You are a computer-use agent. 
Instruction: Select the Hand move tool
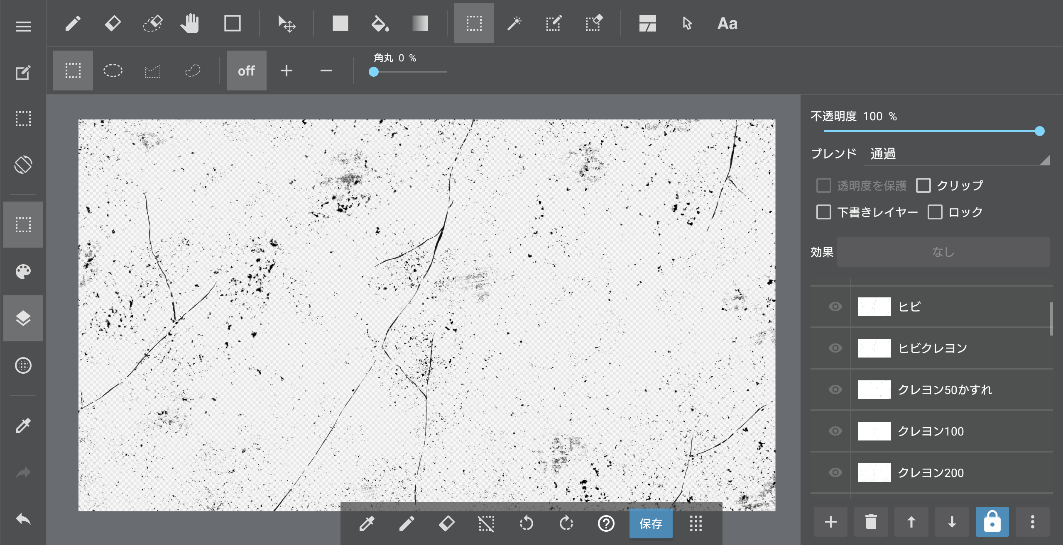[x=190, y=24]
